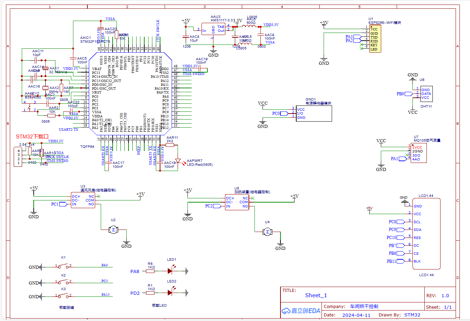
Task: Click the PC2 net port flag
Action: [x=218, y=206]
